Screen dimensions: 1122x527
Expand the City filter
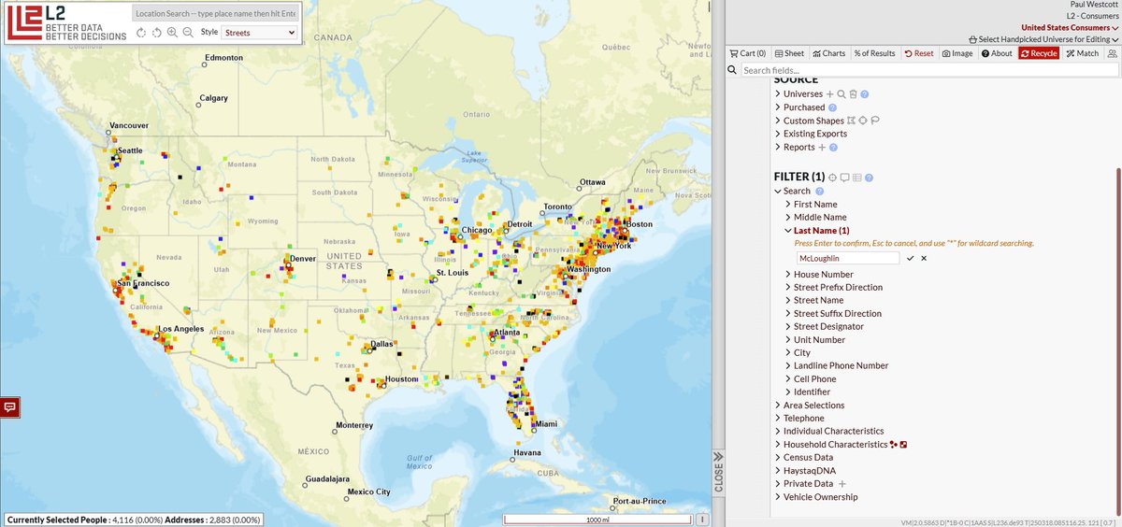point(788,353)
